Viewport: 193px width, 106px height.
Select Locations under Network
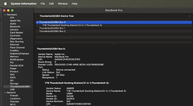coord(15,99)
